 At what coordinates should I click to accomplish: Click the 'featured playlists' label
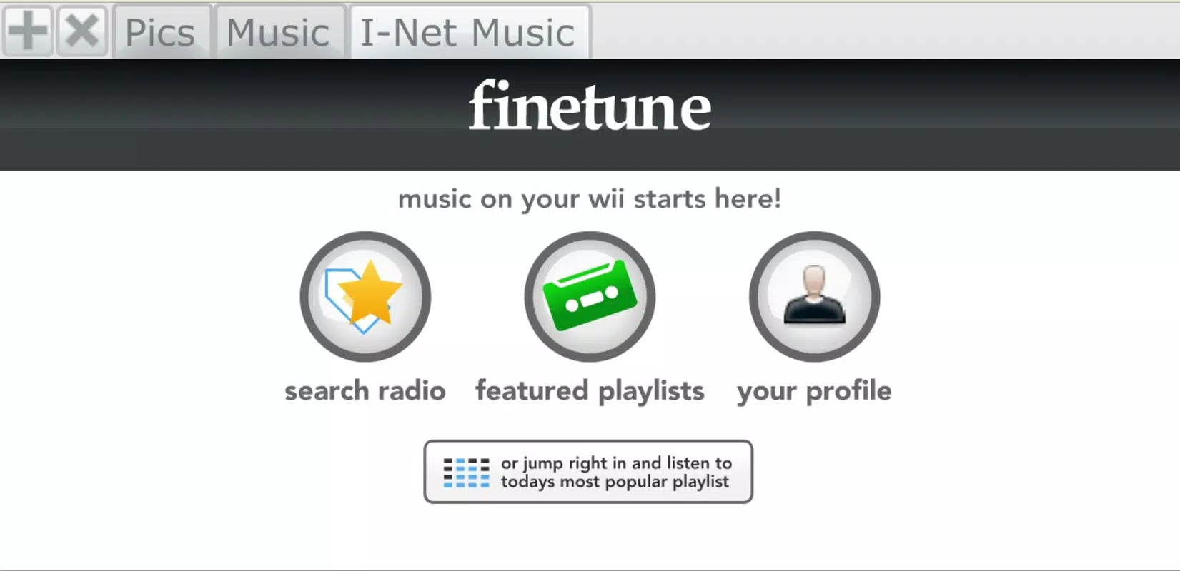(590, 392)
